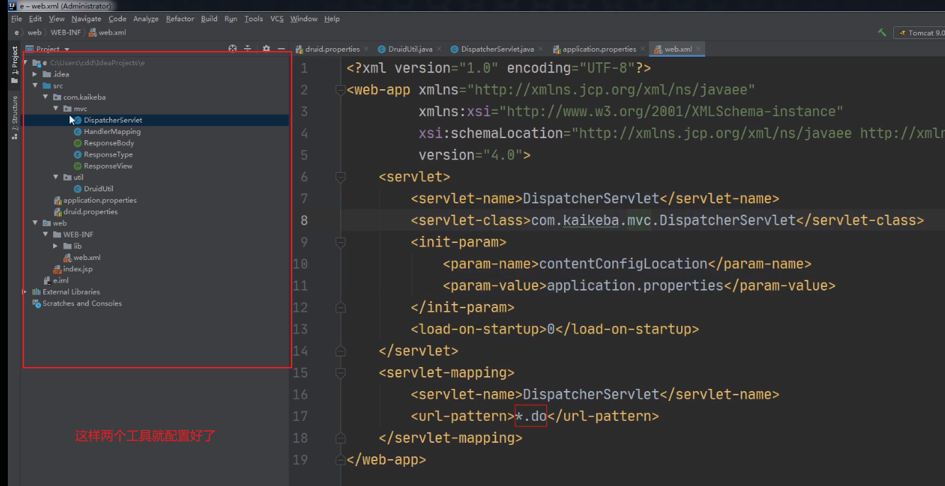945x486 pixels.
Task: Close the druid.properties editor tab
Action: pyautogui.click(x=366, y=50)
